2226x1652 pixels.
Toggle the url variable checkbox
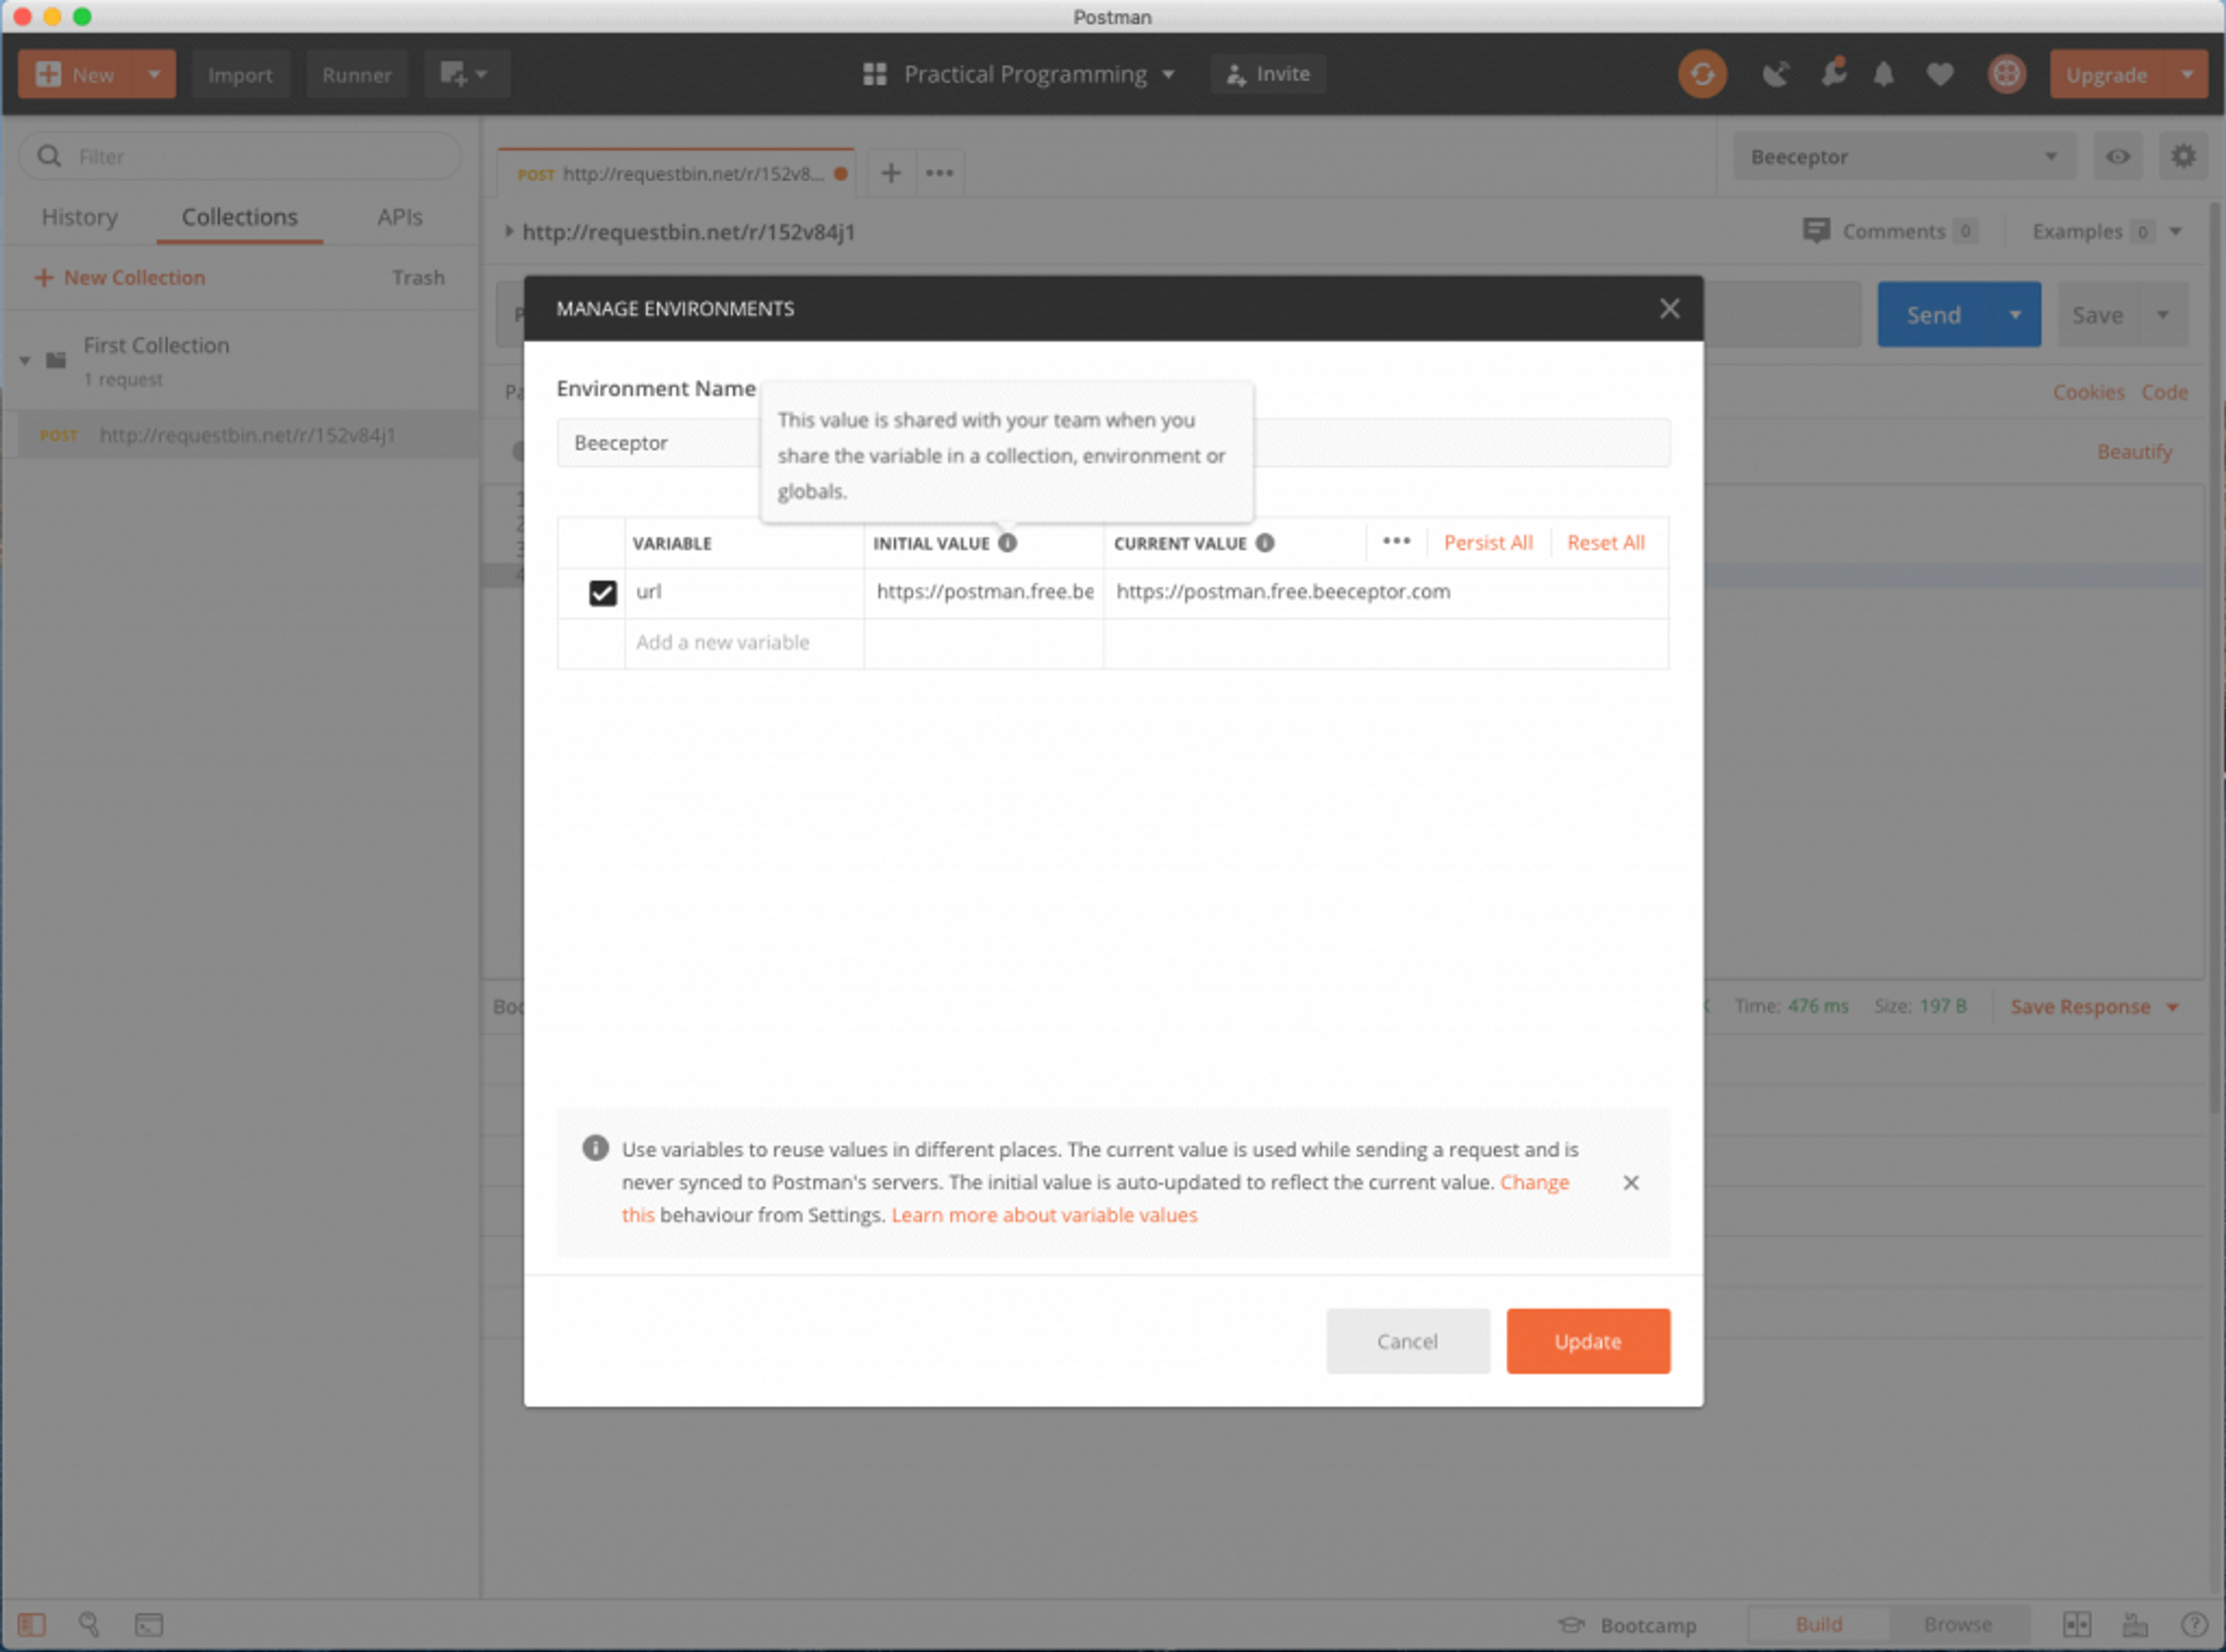pyautogui.click(x=602, y=593)
